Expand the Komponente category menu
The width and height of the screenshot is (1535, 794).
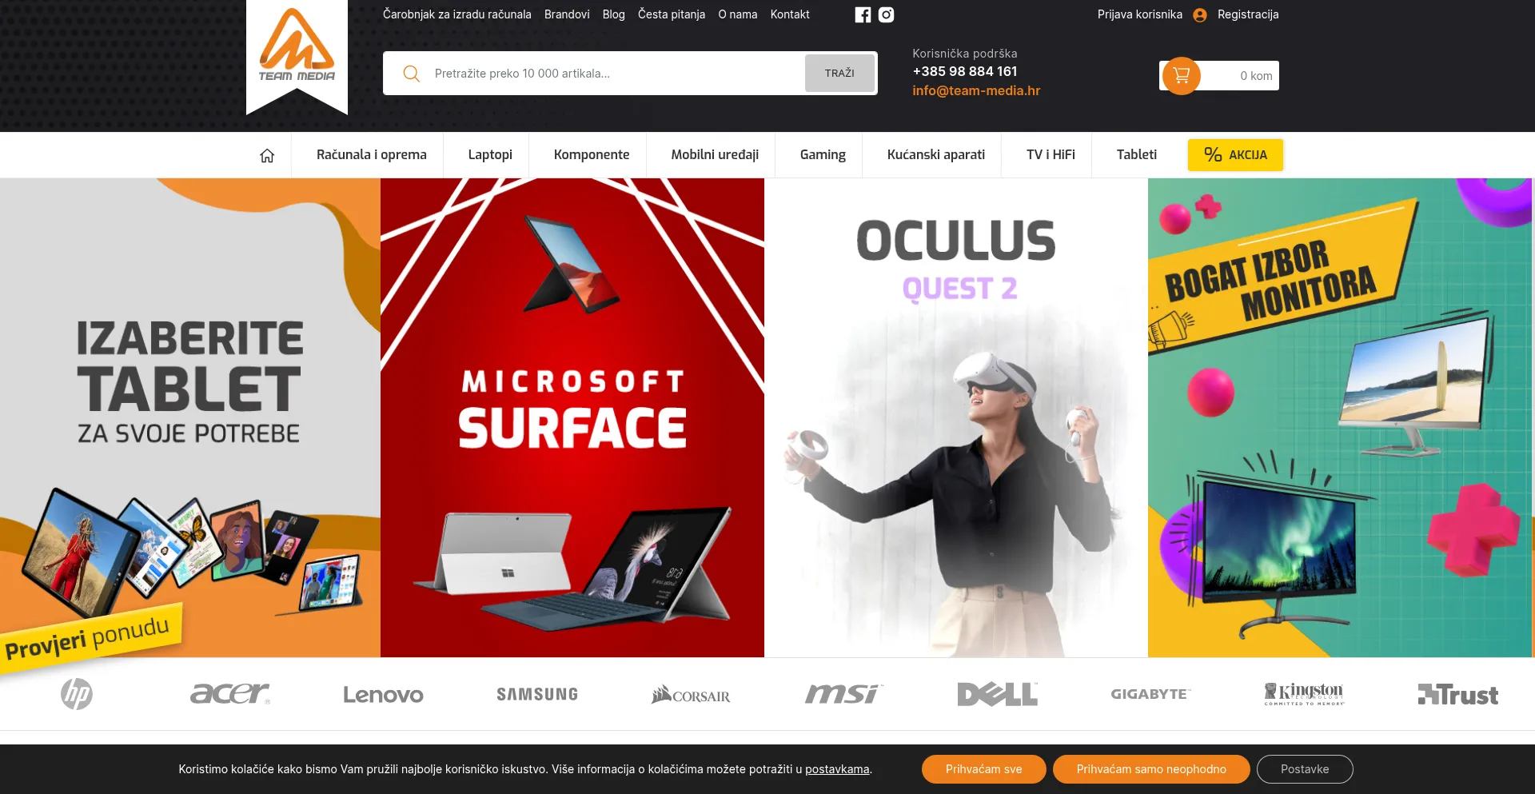tap(592, 155)
